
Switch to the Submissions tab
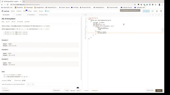tap(31, 15)
